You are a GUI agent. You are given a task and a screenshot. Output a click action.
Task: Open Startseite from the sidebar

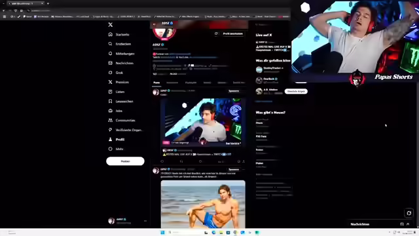[x=119, y=35]
